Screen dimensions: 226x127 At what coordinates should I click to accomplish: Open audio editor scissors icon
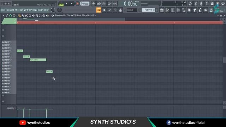pyautogui.click(x=196, y=4)
